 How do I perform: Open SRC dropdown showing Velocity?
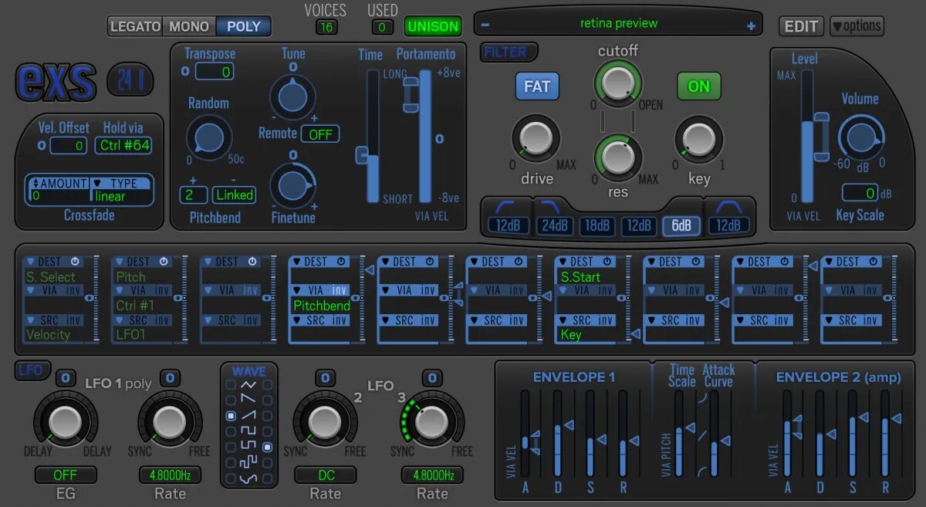[52, 327]
